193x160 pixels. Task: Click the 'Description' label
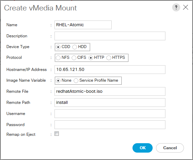click(x=17, y=36)
